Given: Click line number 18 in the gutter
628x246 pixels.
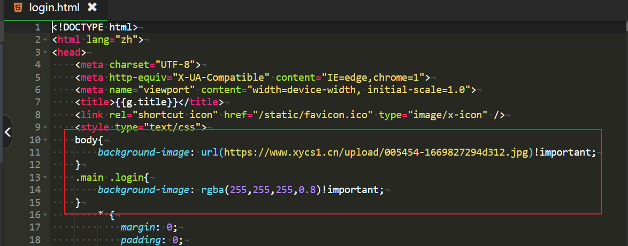Looking at the screenshot, I should [35, 240].
